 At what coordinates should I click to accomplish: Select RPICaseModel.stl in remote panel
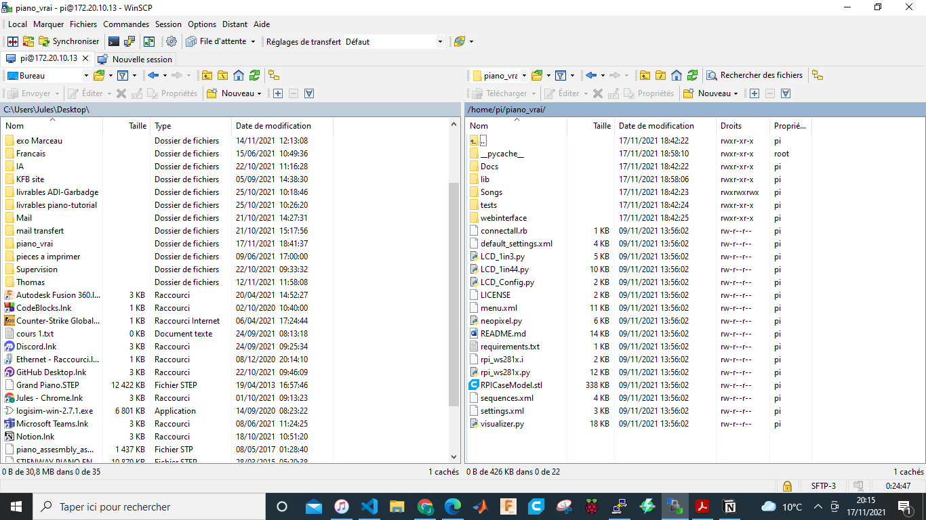coord(511,385)
